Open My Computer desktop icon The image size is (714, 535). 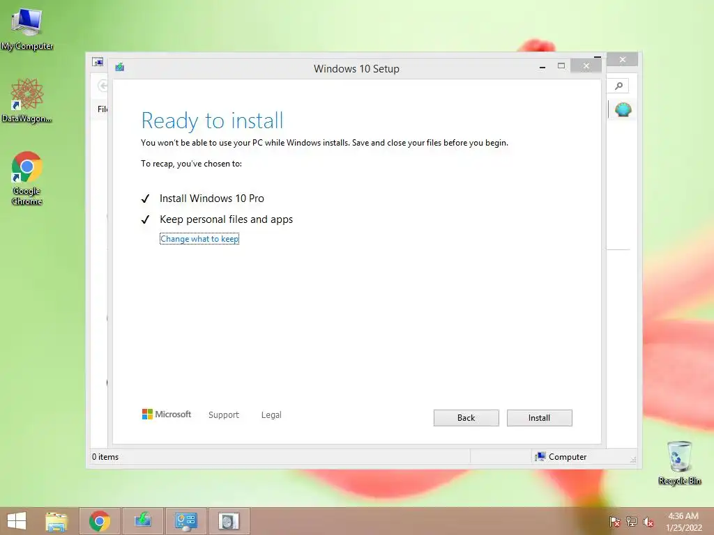click(27, 30)
